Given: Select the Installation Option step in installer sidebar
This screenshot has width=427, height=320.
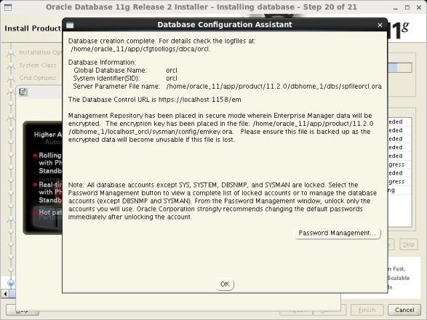Looking at the screenshot, I should coord(40,52).
